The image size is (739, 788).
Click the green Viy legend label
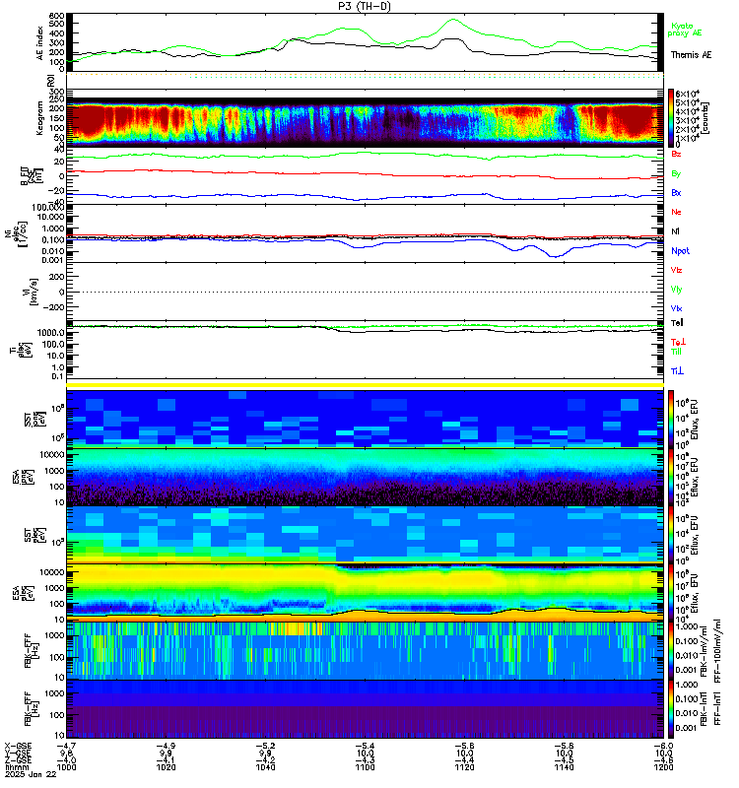point(676,290)
